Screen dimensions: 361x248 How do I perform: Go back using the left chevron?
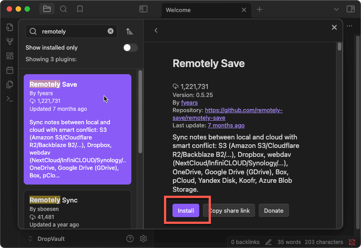(156, 30)
